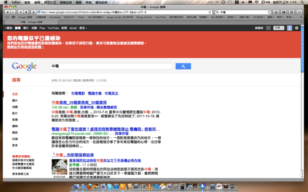This screenshot has width=308, height=192.
Task: Show all bookmarks with the book icon
Action: tap(7, 17)
